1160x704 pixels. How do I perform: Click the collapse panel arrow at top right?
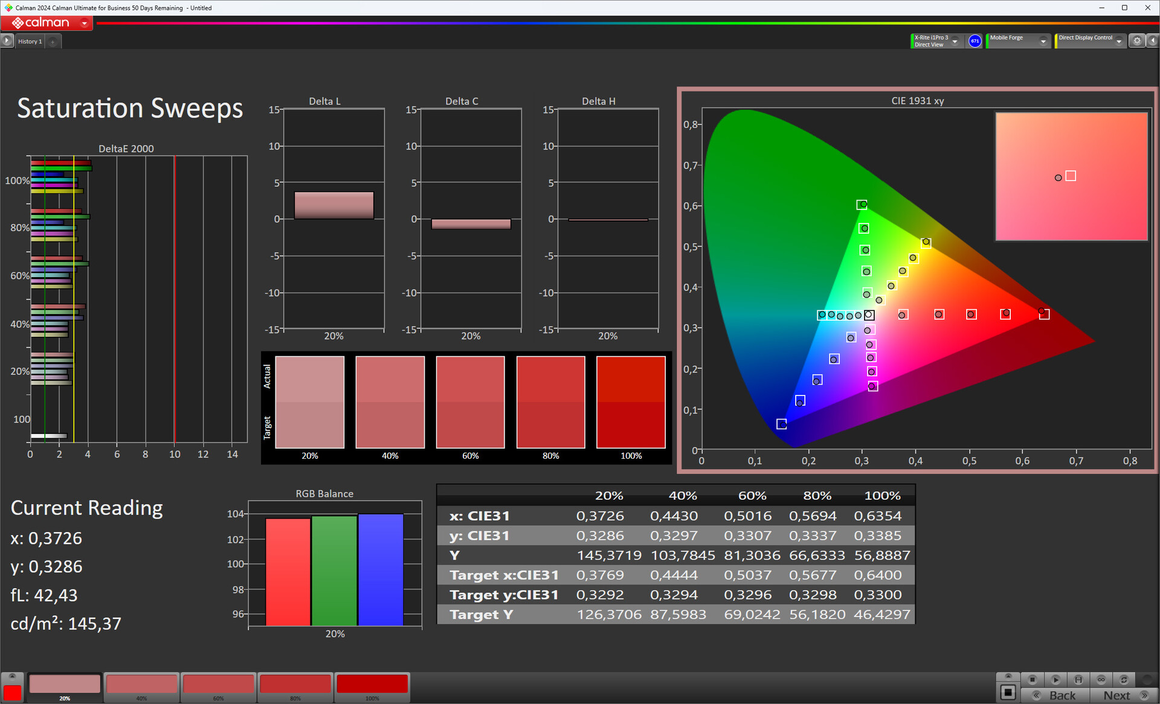[x=1152, y=41]
